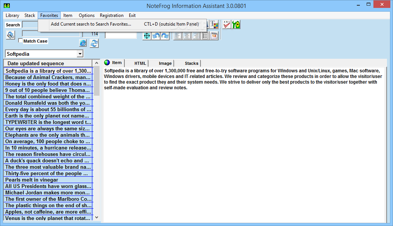Click the binoculars search icon
Viewport: 393px width, 226px height.
tap(11, 35)
